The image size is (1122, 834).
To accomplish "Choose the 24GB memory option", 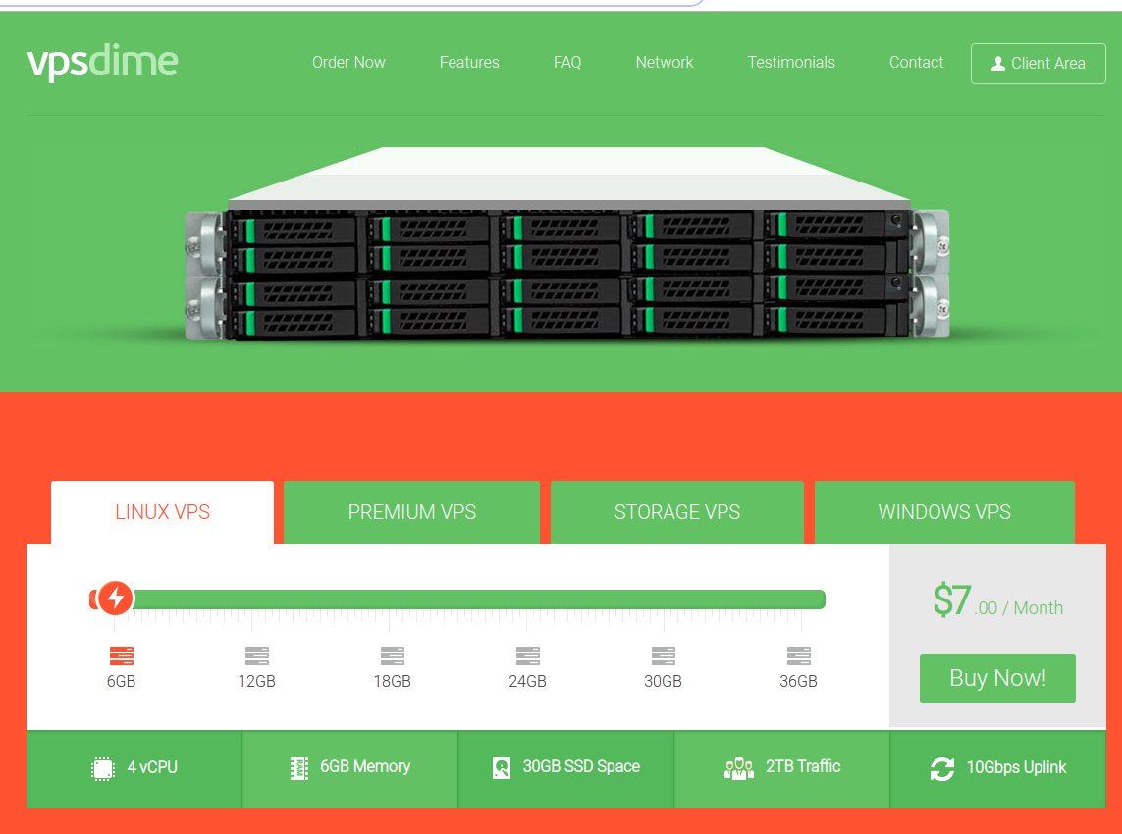I will [x=527, y=654].
